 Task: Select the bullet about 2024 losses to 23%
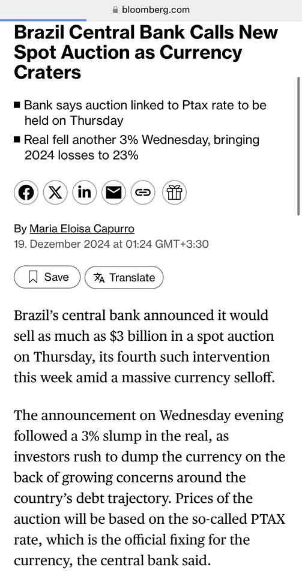137,148
